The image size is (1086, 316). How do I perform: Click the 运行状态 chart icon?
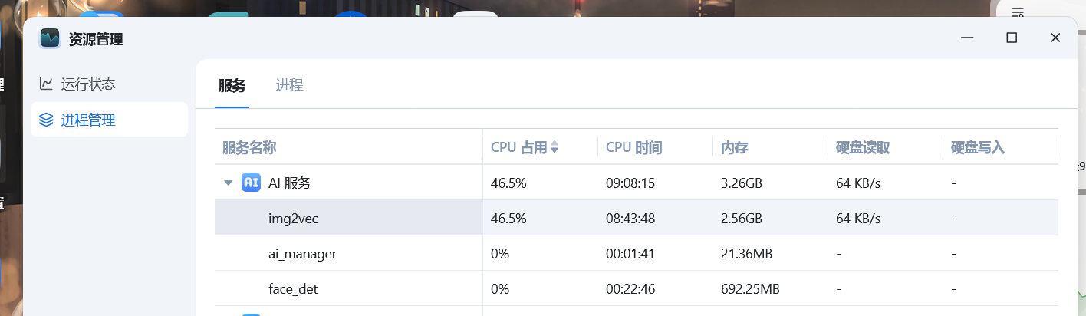(47, 84)
